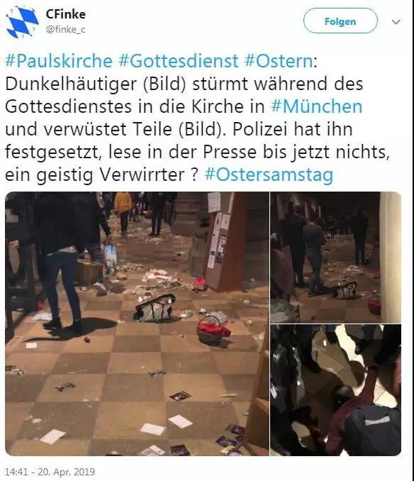Click the tweet text body

(x=198, y=118)
